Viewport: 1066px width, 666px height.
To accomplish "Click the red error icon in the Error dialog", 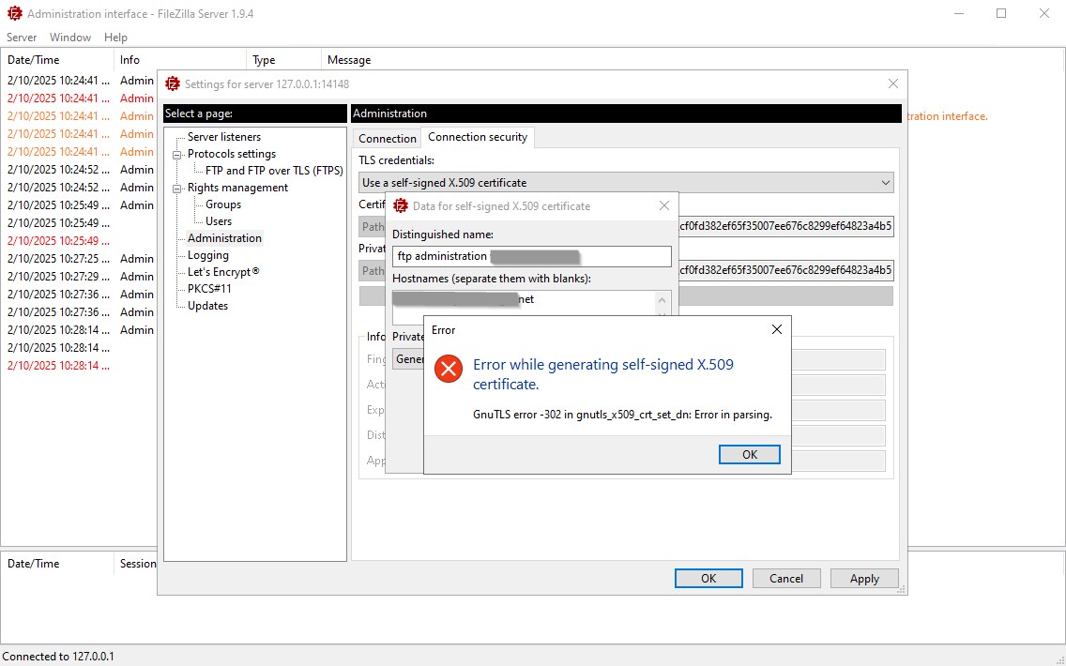I will click(448, 369).
